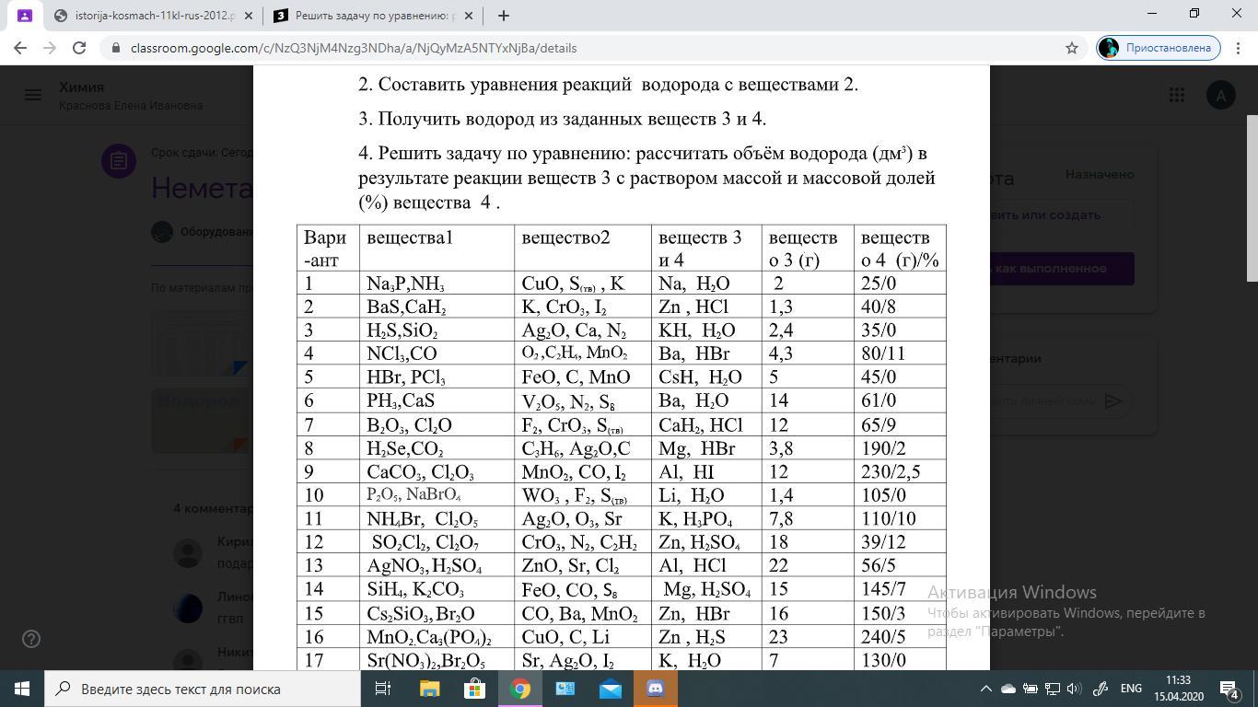Image resolution: width=1258 pixels, height=707 pixels.
Task: Open the volume tray control
Action: click(x=1074, y=689)
